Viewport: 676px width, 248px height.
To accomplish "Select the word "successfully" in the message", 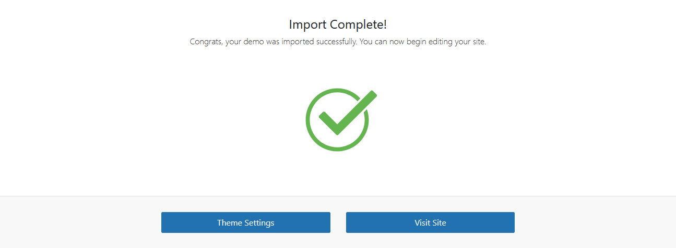I will [335, 42].
